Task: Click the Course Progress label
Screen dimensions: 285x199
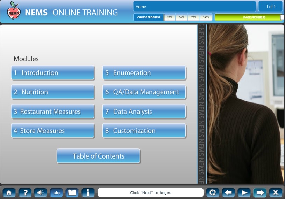Action: click(149, 17)
